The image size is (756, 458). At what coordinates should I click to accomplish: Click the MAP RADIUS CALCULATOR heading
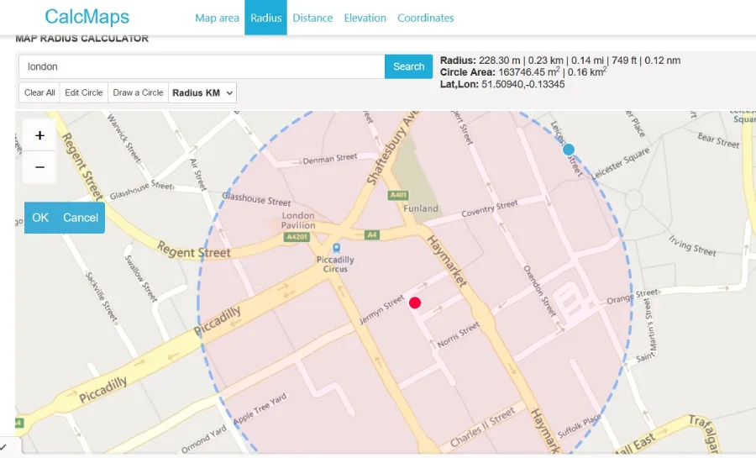82,39
